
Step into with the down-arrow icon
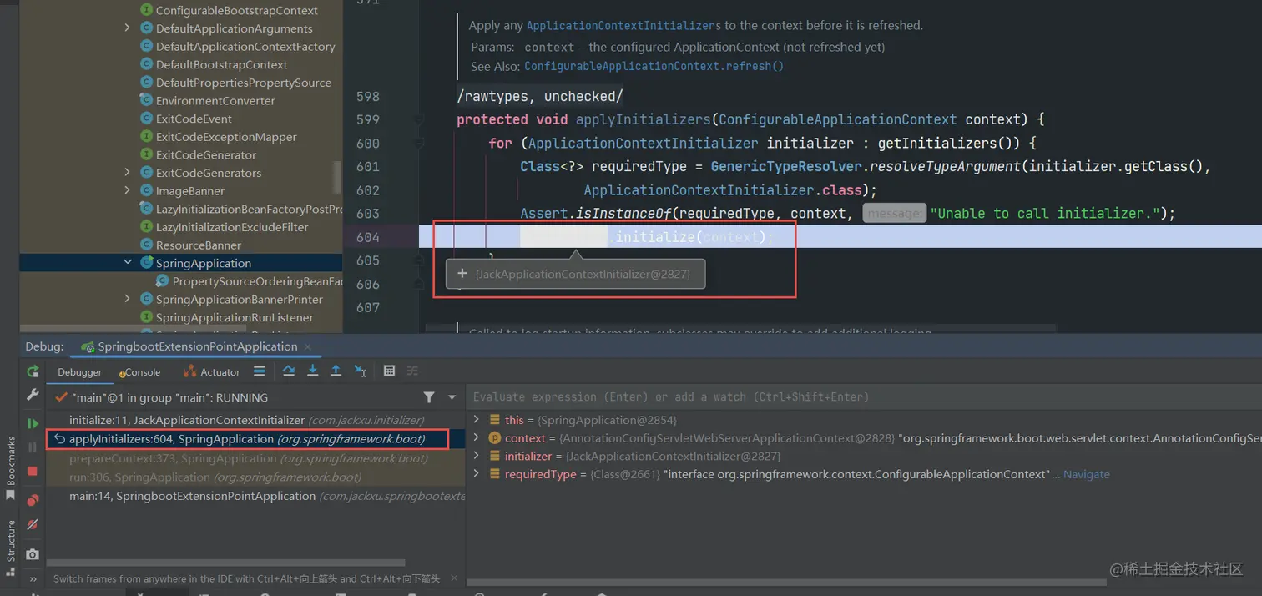coord(312,371)
